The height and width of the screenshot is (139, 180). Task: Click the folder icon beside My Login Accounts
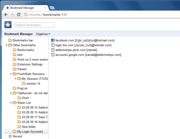14,131
